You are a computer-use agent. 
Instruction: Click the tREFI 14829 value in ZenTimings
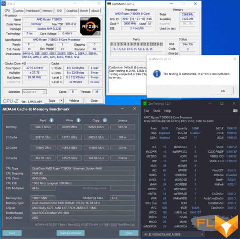(195, 208)
